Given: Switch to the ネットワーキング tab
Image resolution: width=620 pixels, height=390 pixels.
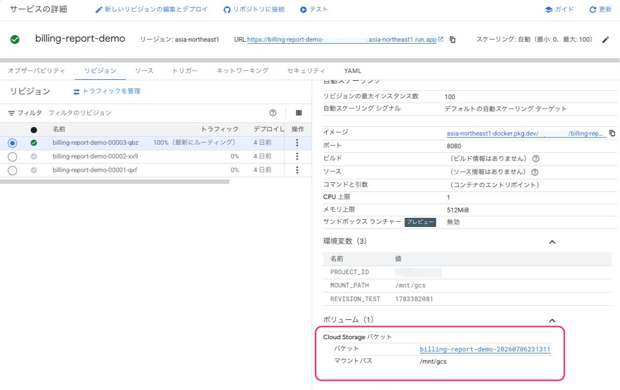Looking at the screenshot, I should (242, 71).
